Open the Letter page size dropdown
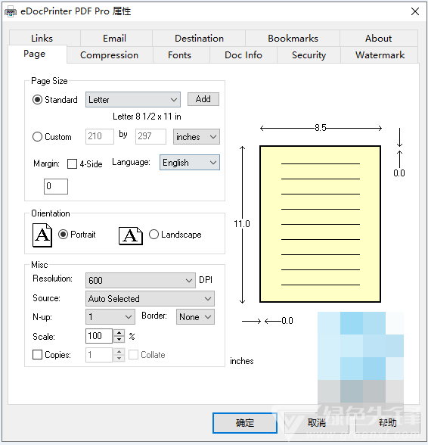Viewport: 428px width, 445px height. click(x=133, y=100)
